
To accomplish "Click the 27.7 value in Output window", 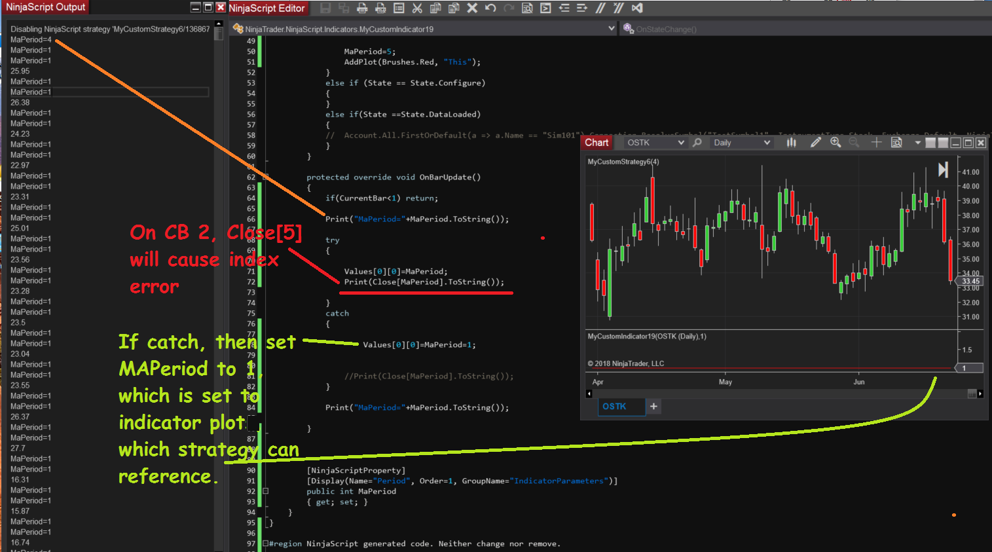I will click(18, 449).
